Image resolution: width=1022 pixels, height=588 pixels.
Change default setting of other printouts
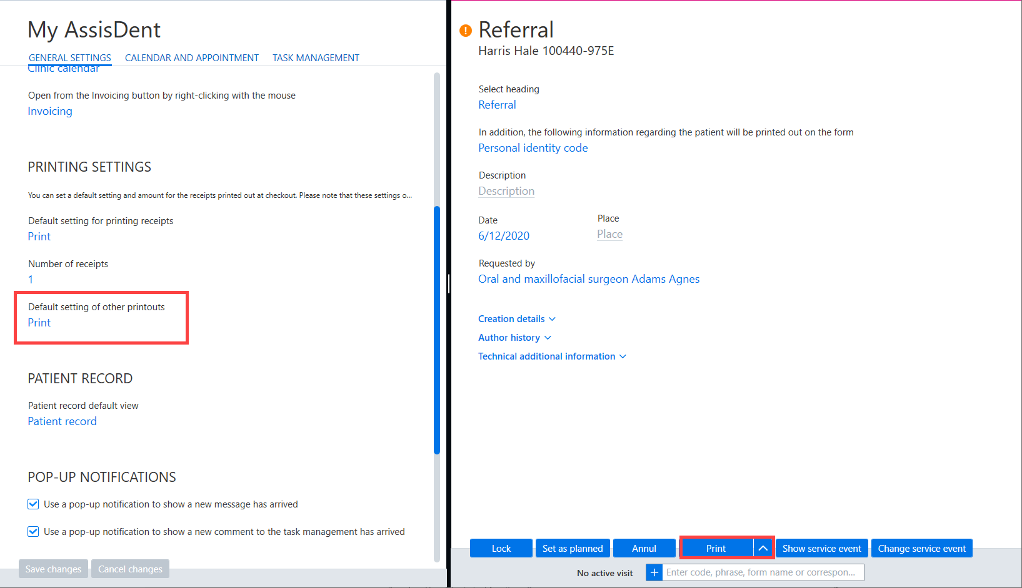coord(39,323)
